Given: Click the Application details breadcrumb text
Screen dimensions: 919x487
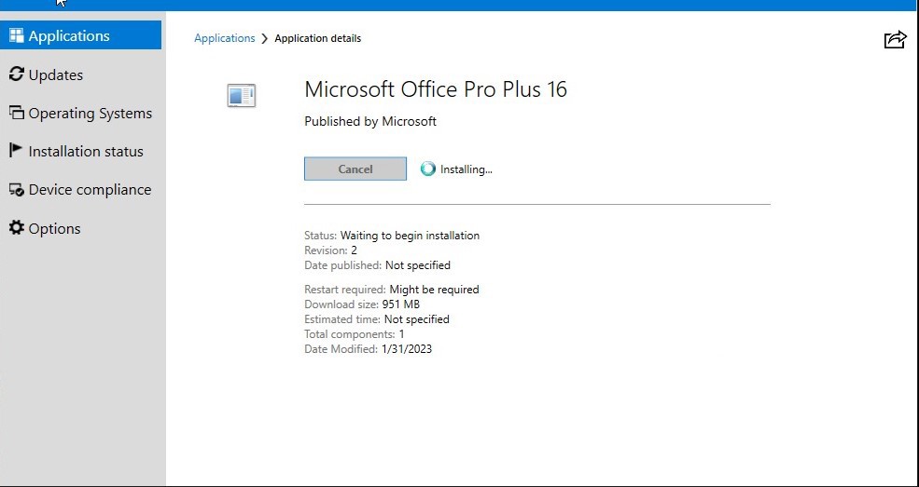Looking at the screenshot, I should tap(317, 38).
